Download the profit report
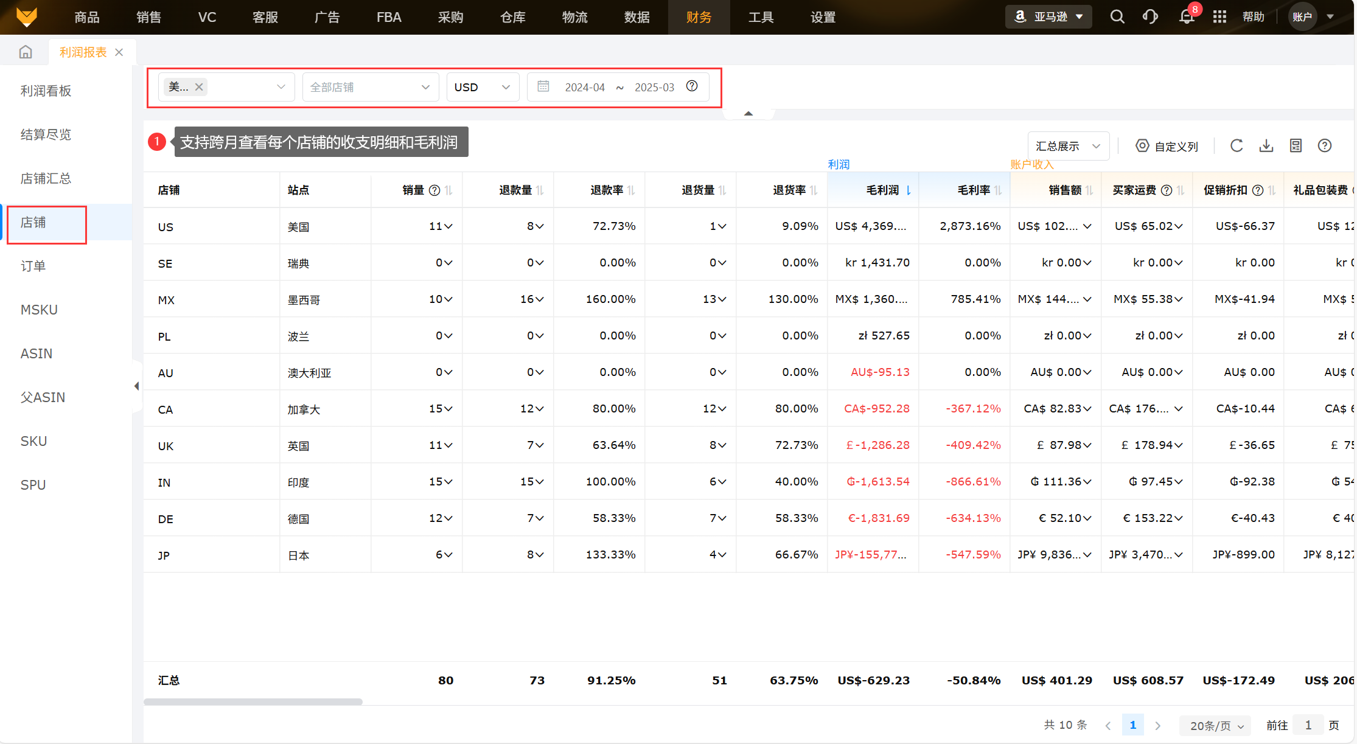 (x=1266, y=145)
